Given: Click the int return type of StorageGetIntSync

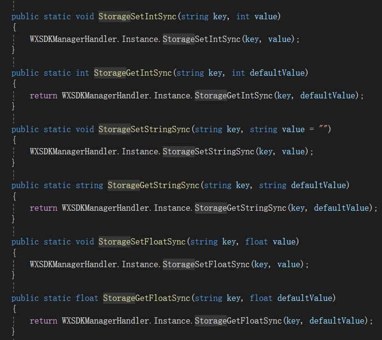Looking at the screenshot, I should [83, 73].
